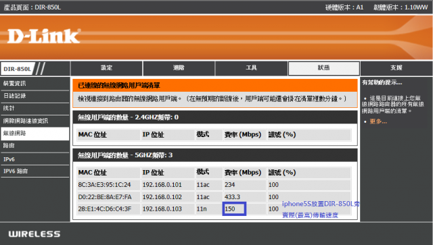Click the 433.3 Mbps rate value
The height and width of the screenshot is (245, 433).
232,197
